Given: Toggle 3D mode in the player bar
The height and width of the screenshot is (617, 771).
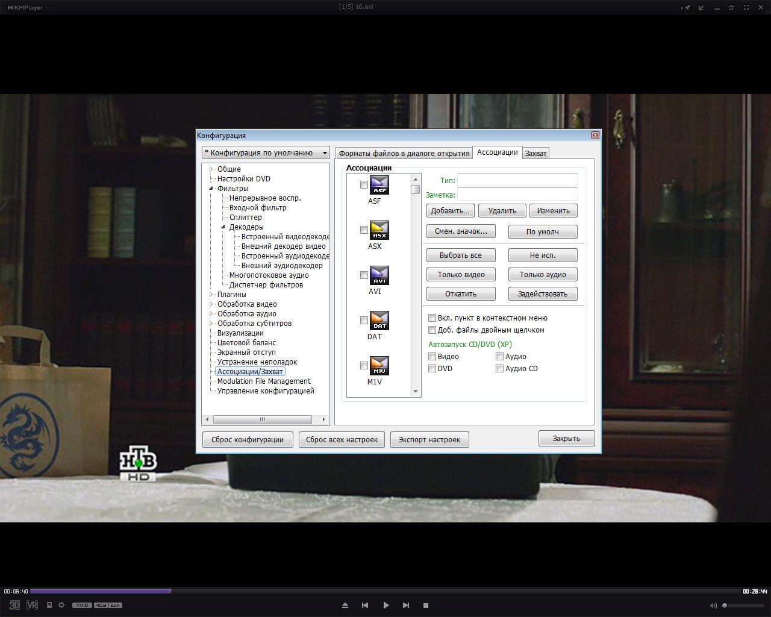Looking at the screenshot, I should click(14, 605).
